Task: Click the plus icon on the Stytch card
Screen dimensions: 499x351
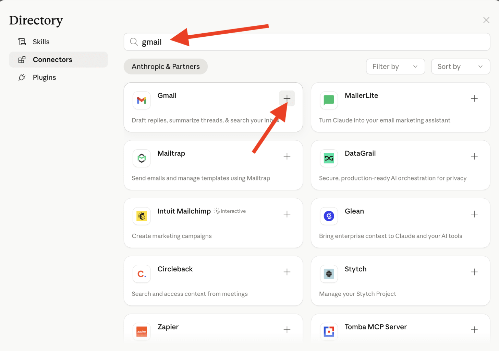Action: tap(474, 272)
